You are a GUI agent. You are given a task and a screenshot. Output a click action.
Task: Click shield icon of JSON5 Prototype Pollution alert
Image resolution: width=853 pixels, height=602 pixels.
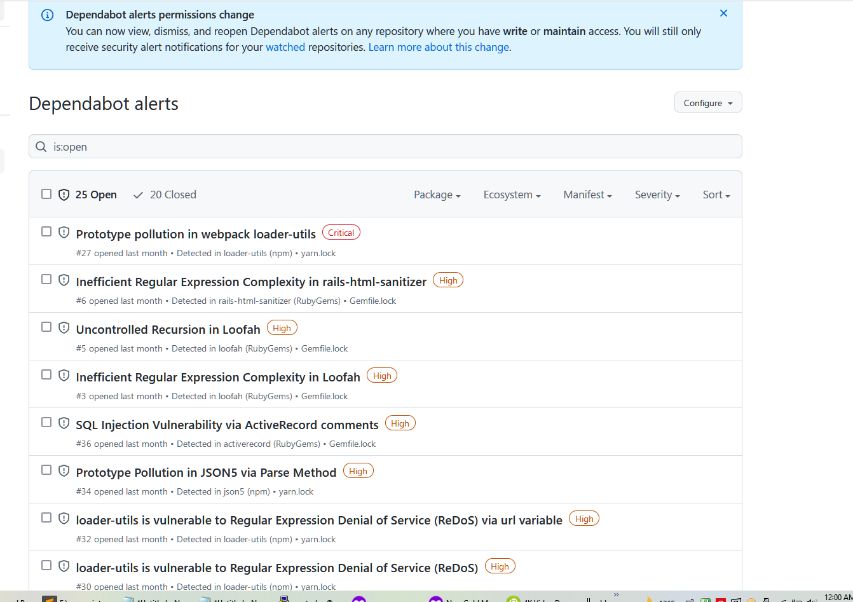tap(64, 471)
